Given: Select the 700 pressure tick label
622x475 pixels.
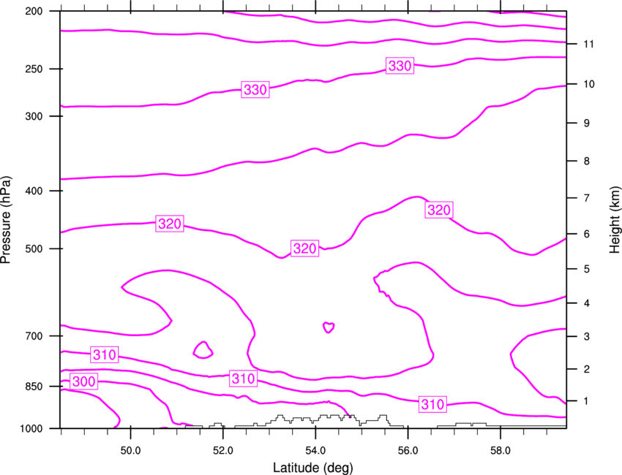Looking at the screenshot, I should [x=34, y=336].
